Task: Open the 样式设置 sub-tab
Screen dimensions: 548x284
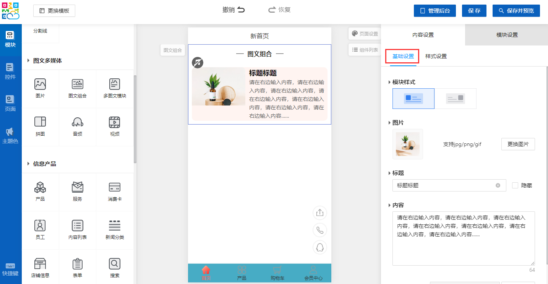Action: coord(436,56)
